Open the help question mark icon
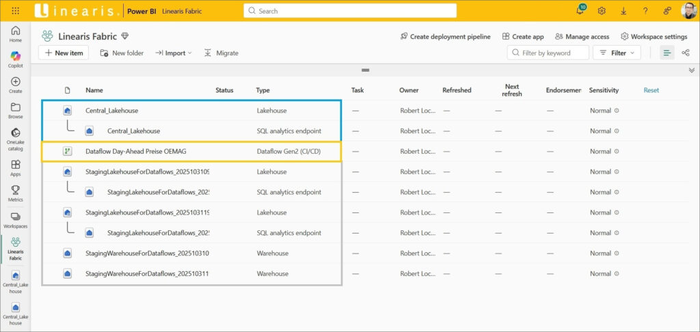 tap(645, 11)
